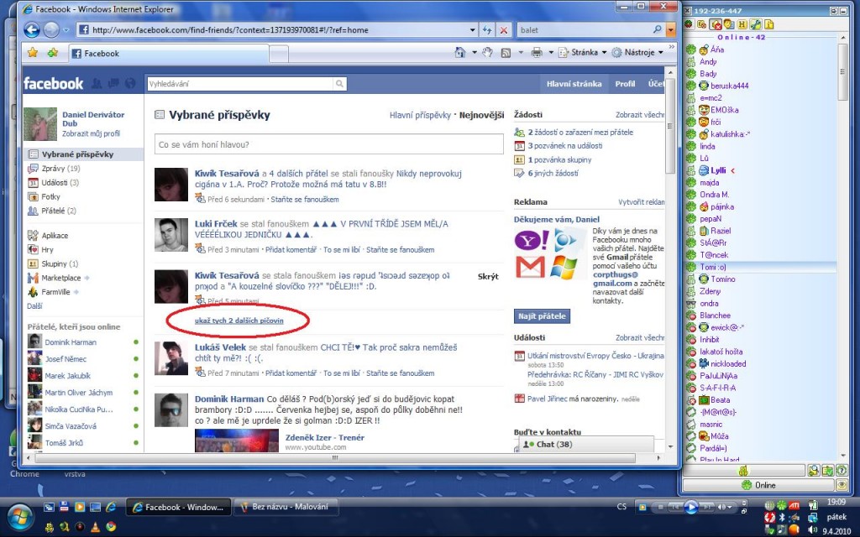
Task: Open Fotky in the left sidebar
Action: [50, 196]
